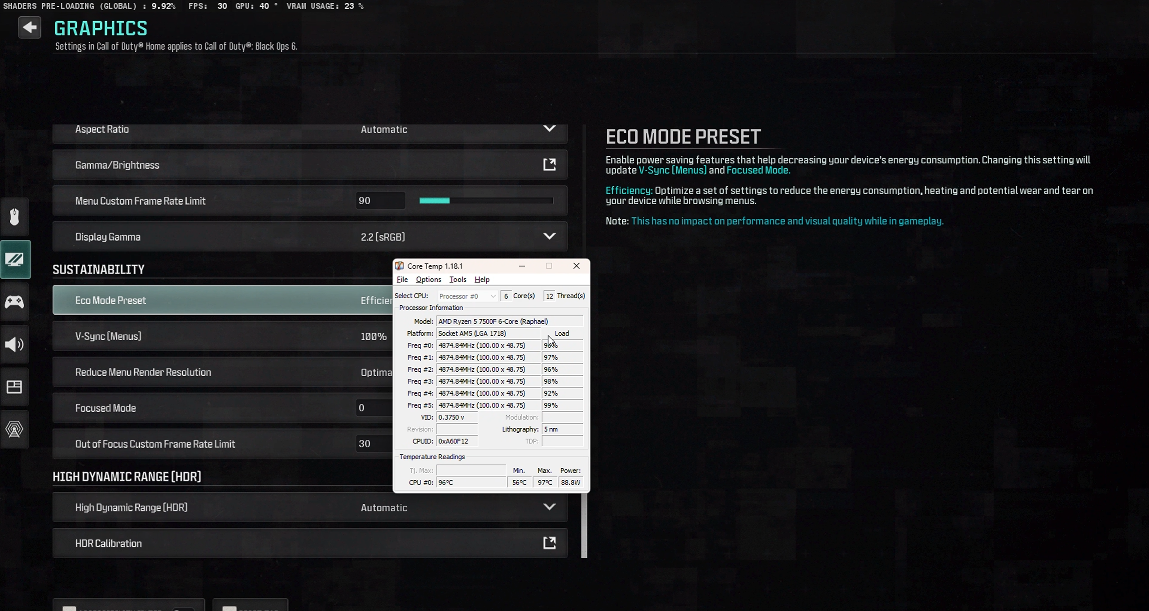Click the Socket AM5 platform field

click(489, 334)
